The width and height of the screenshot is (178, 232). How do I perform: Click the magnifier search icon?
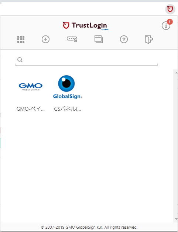pyautogui.click(x=20, y=60)
